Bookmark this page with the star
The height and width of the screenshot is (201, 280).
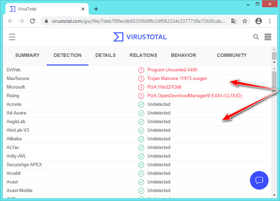coord(245,21)
